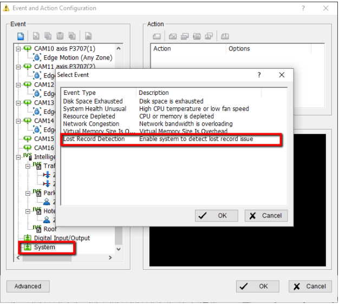Click the Edge Motion (Any Zone) icon
Screen dimensions: 339x304
pos(37,58)
